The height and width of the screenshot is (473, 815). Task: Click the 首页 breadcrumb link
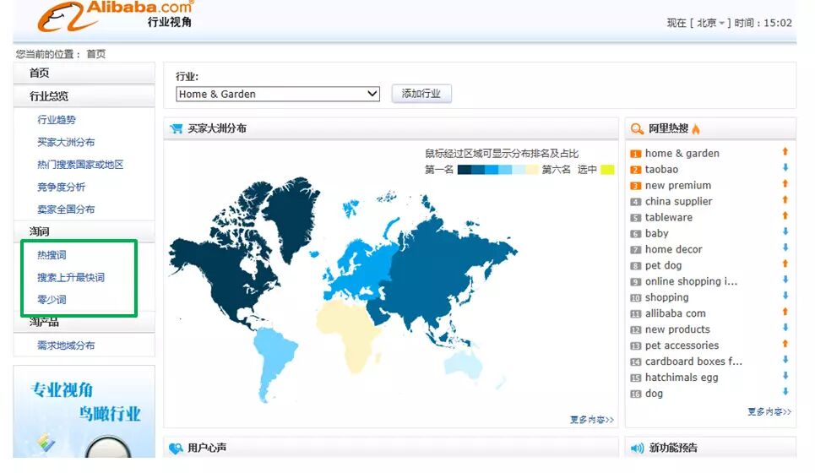coord(96,54)
